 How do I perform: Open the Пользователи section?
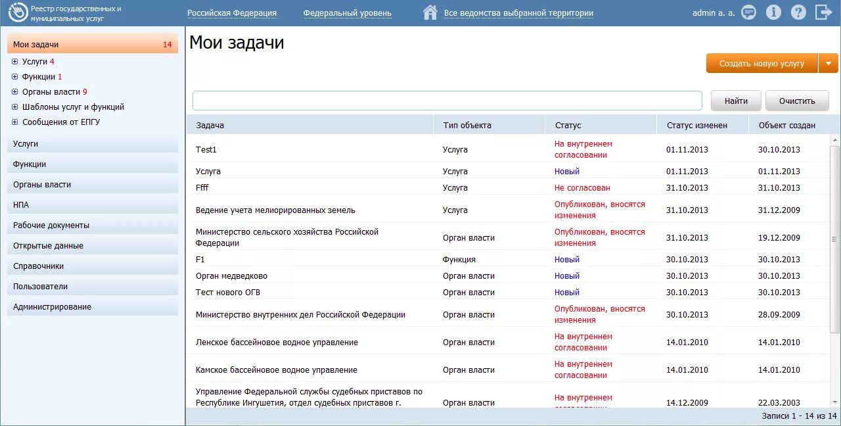coord(93,287)
